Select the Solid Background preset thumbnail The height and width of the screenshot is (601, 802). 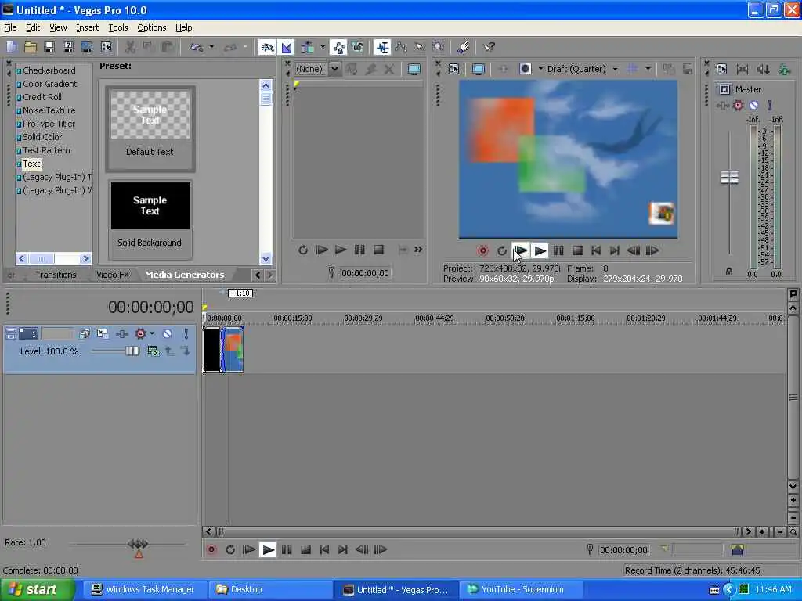coord(150,206)
